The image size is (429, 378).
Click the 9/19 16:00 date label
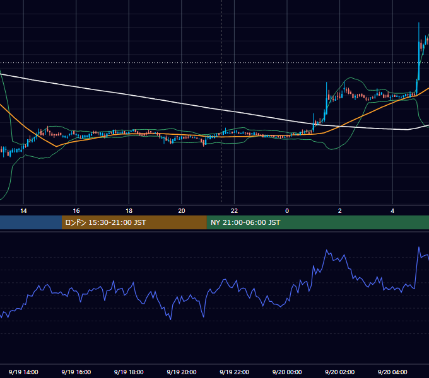coord(76,372)
